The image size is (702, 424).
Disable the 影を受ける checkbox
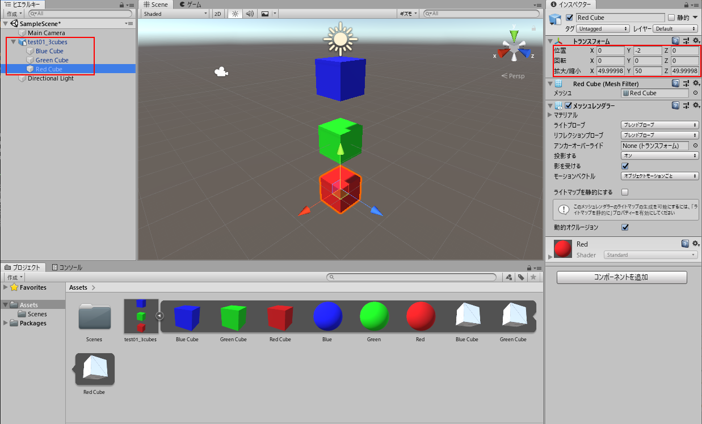click(625, 166)
